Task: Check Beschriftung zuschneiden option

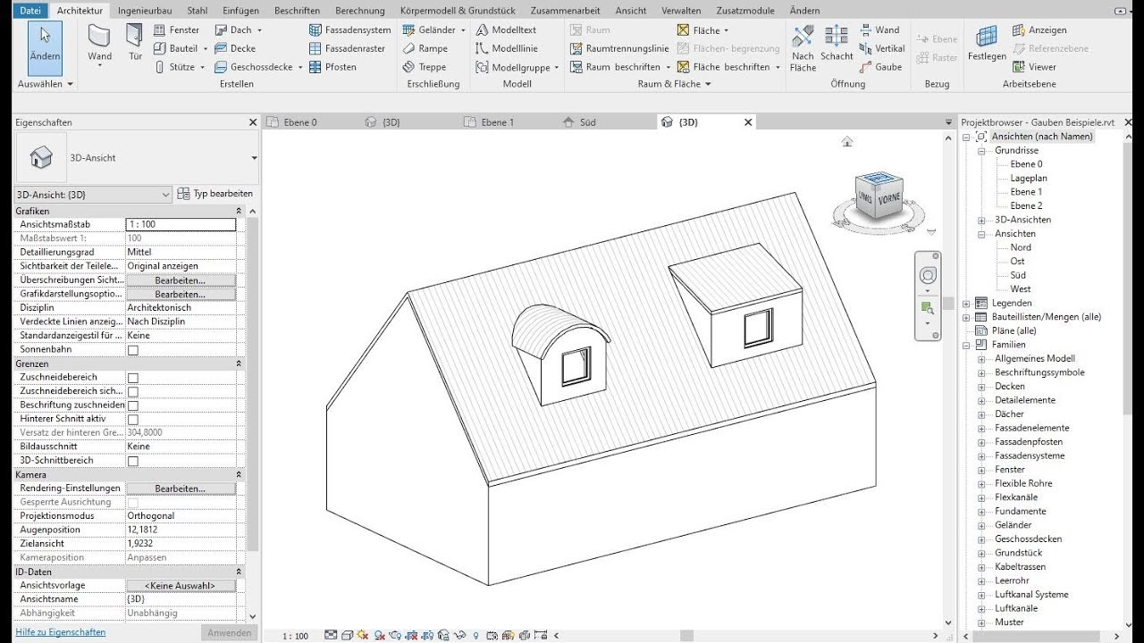Action: pos(133,405)
